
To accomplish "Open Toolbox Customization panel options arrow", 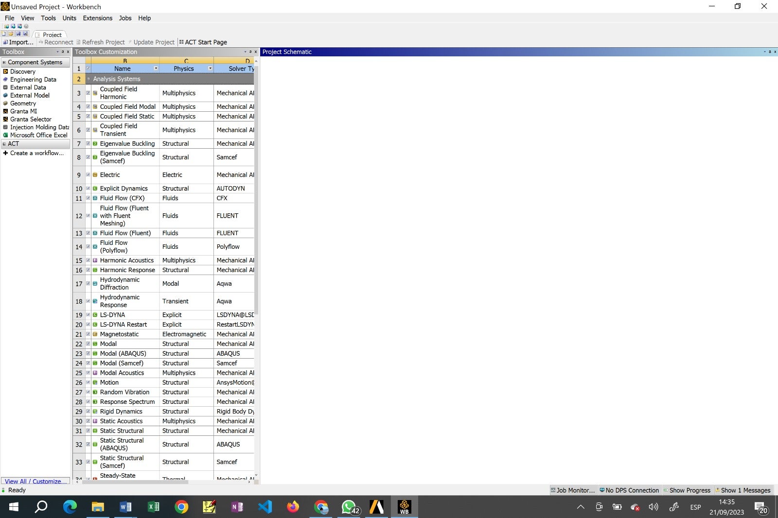I will point(245,52).
